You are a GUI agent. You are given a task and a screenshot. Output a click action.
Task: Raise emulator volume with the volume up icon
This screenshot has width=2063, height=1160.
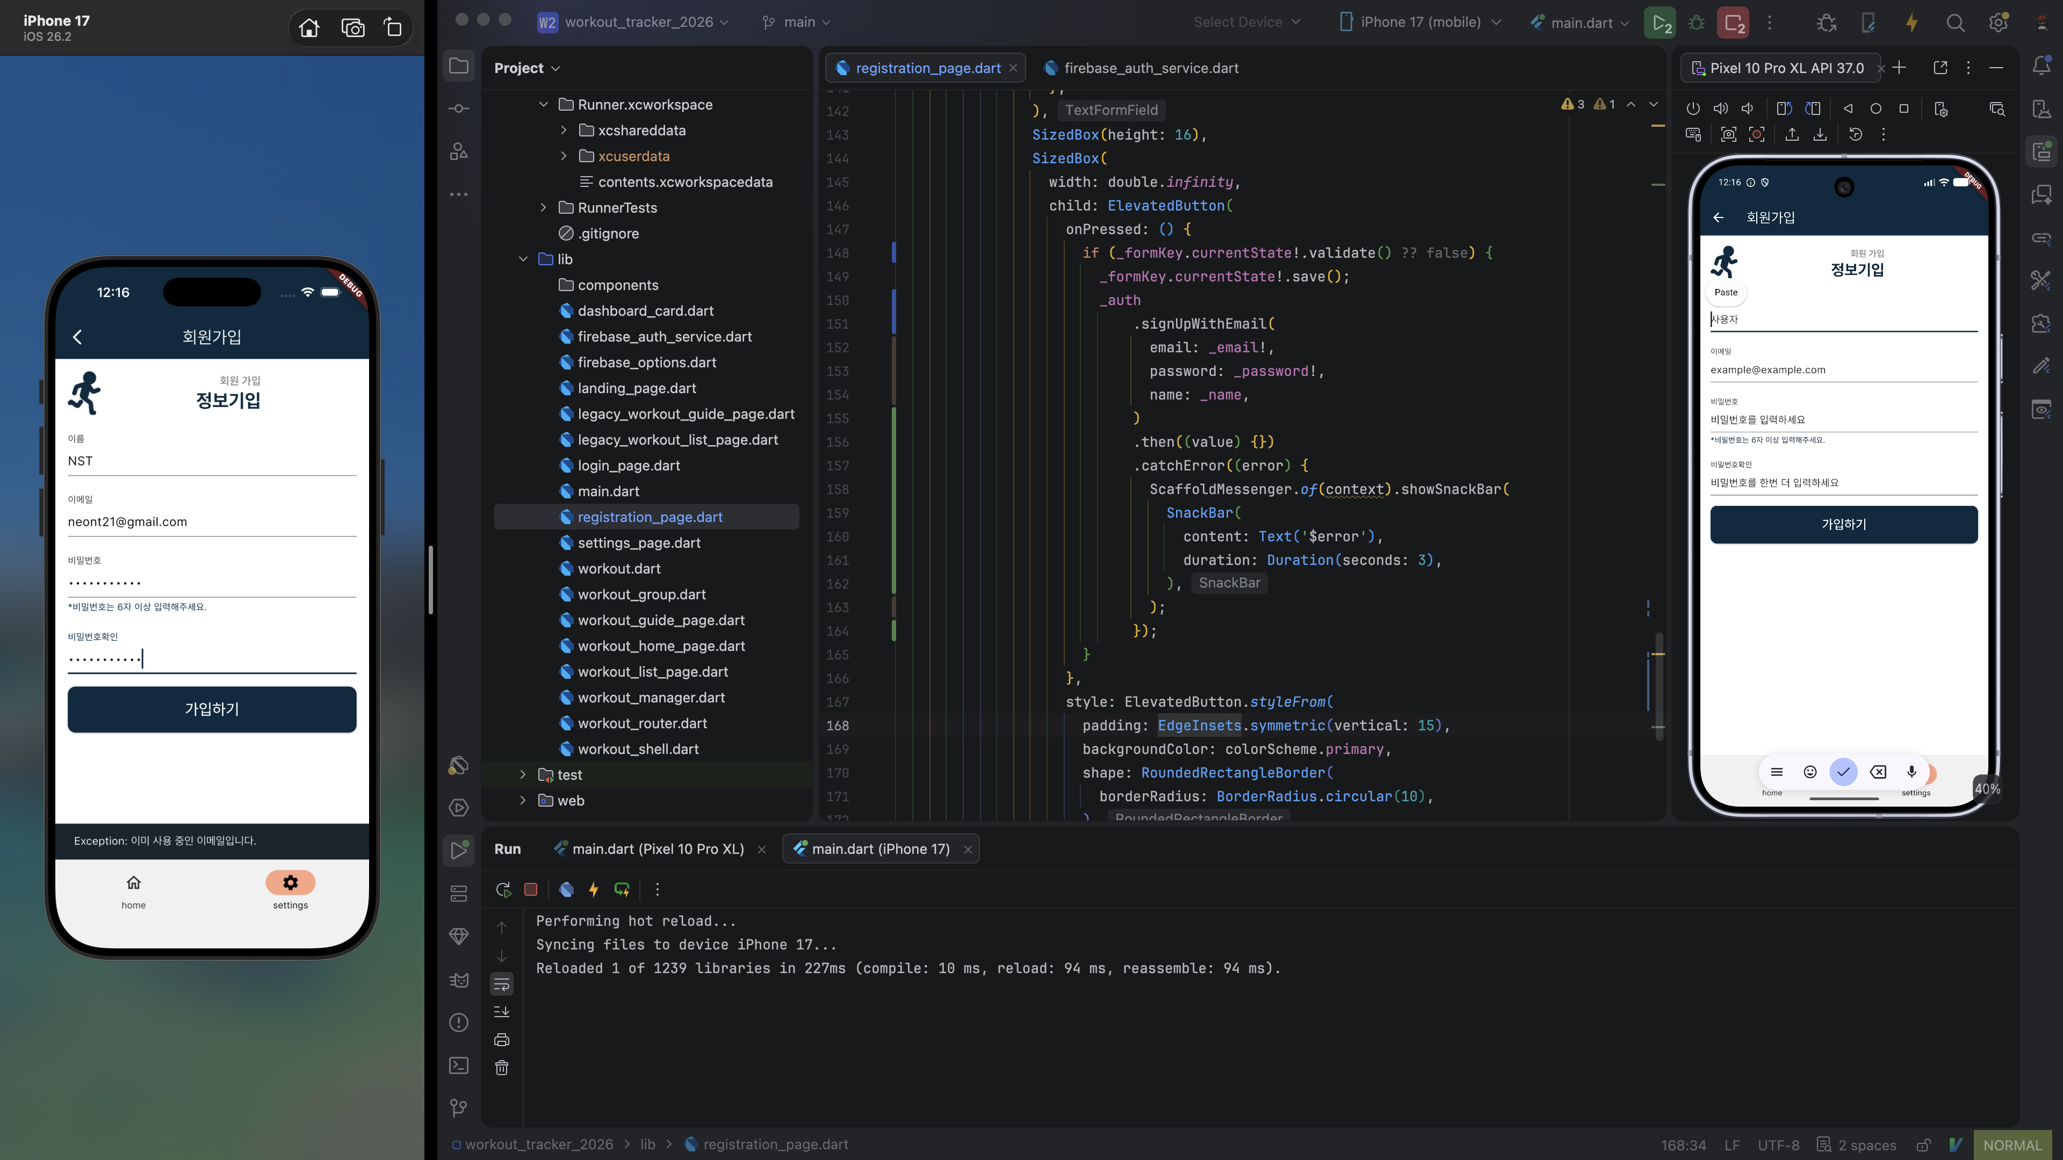click(1720, 109)
